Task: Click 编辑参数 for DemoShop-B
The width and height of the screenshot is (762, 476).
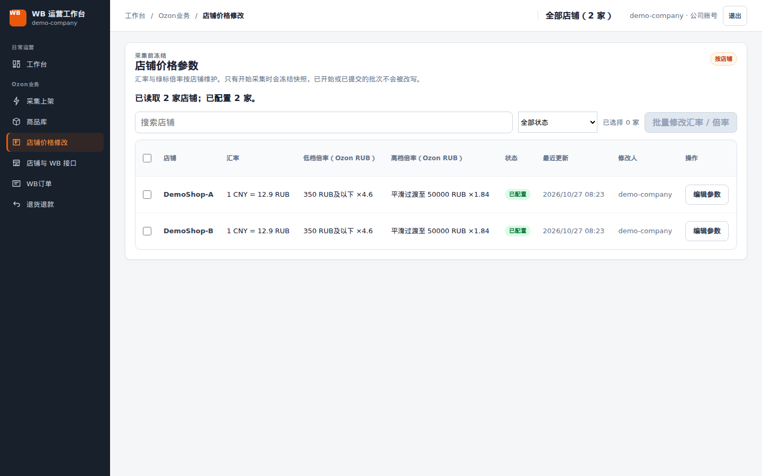Action: coord(707,231)
